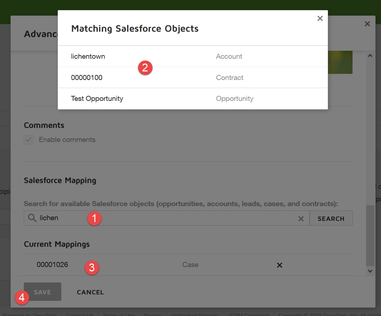Image resolution: width=381 pixels, height=316 pixels.
Task: Open the Intellectual Property footer link
Action: pyautogui.click(x=195, y=314)
